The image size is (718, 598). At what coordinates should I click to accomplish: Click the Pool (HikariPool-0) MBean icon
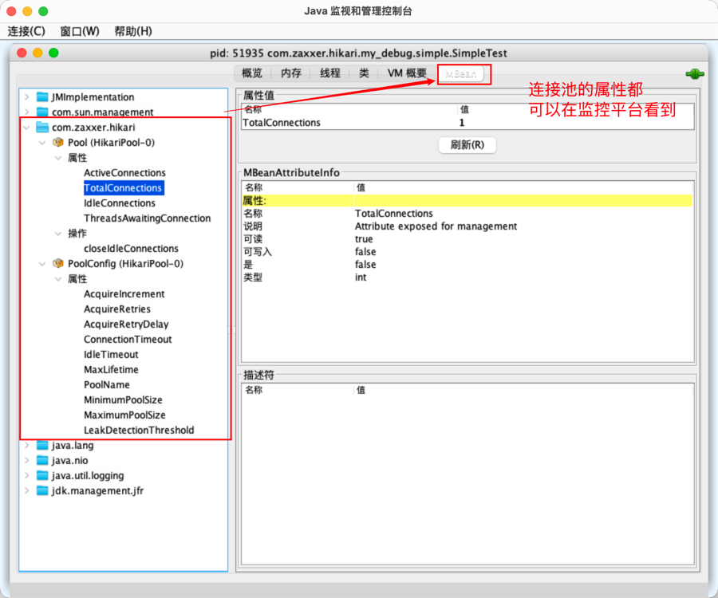coord(57,143)
